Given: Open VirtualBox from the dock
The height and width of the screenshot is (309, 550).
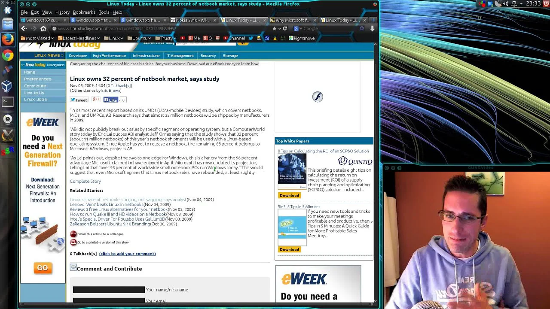Looking at the screenshot, I should coord(7,86).
